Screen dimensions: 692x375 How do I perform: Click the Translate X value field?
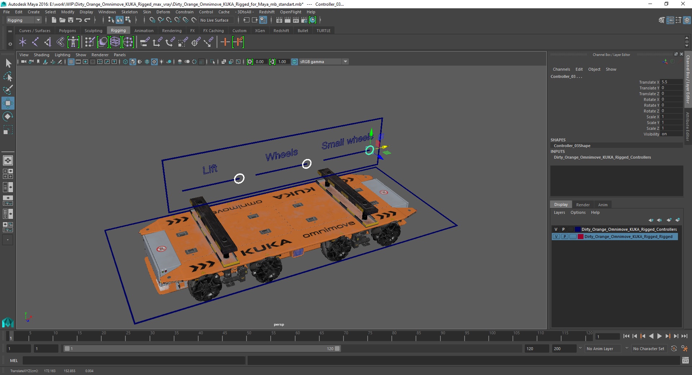pos(671,82)
